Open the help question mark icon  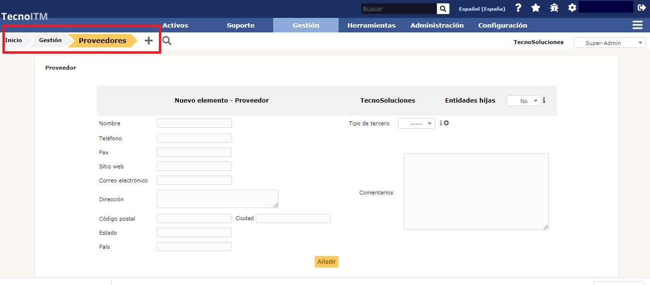coord(518,8)
